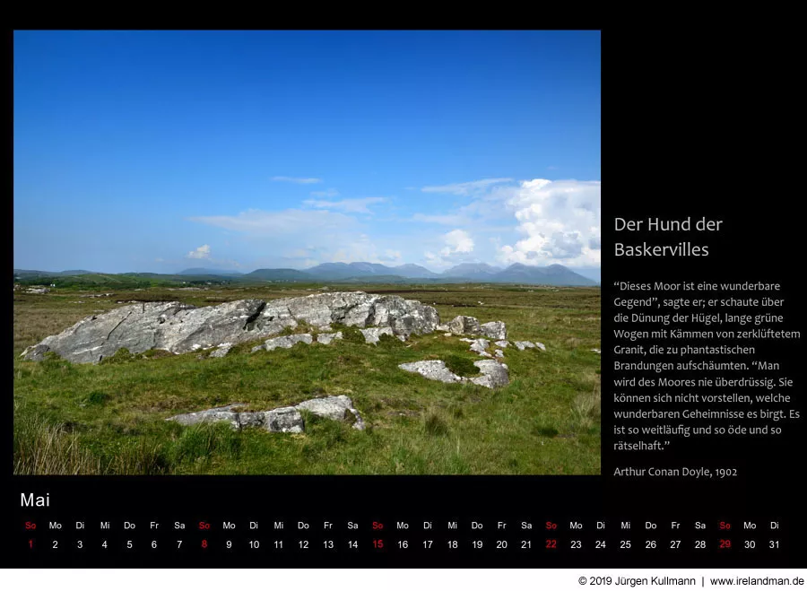Click date 25 in the May calendar
Screen dimensions: 807x591
point(625,544)
